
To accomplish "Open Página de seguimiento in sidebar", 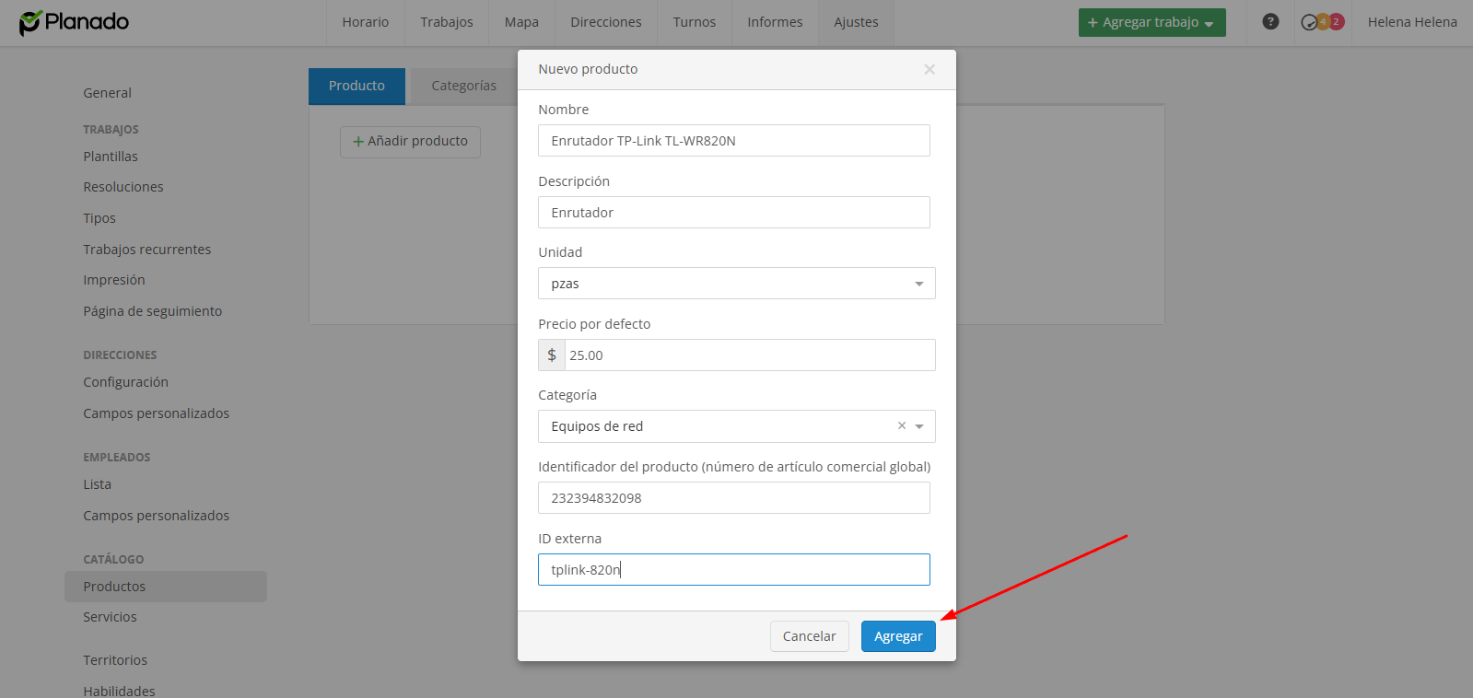I will 153,311.
